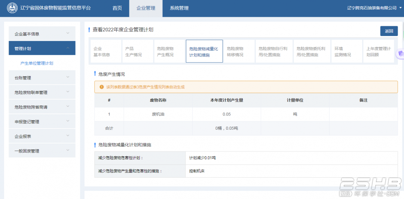Click the 辽宁跨克石油装备有限公司 account name

372,8
